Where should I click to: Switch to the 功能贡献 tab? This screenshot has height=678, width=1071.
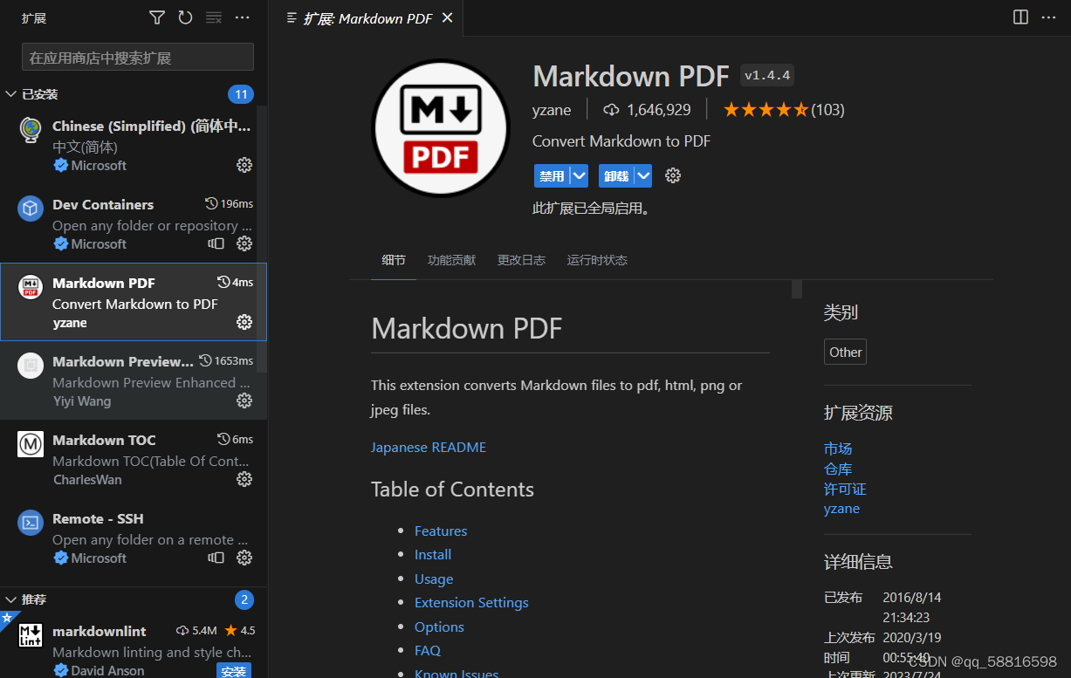[451, 259]
